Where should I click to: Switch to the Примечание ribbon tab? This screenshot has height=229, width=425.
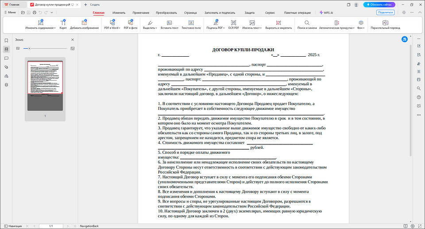(141, 13)
